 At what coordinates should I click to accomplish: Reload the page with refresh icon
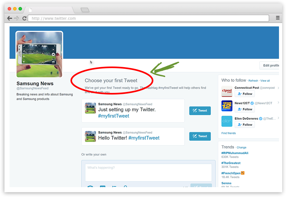pos(24,18)
